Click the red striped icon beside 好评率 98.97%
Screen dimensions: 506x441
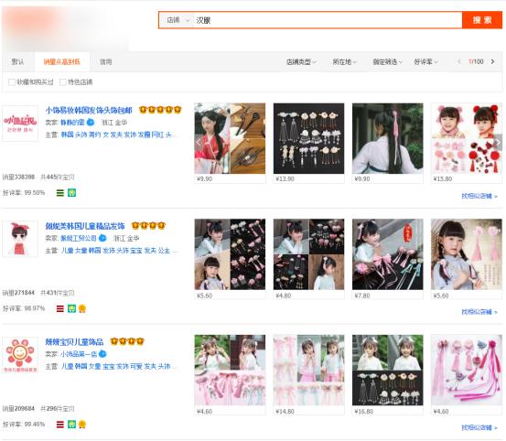tap(60, 308)
